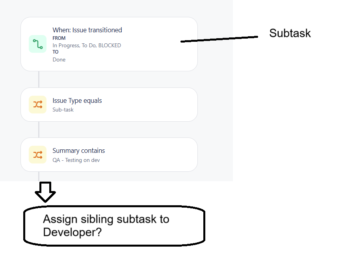Click 'QA - Testing on dev' text
This screenshot has width=344, height=273.
point(76,160)
